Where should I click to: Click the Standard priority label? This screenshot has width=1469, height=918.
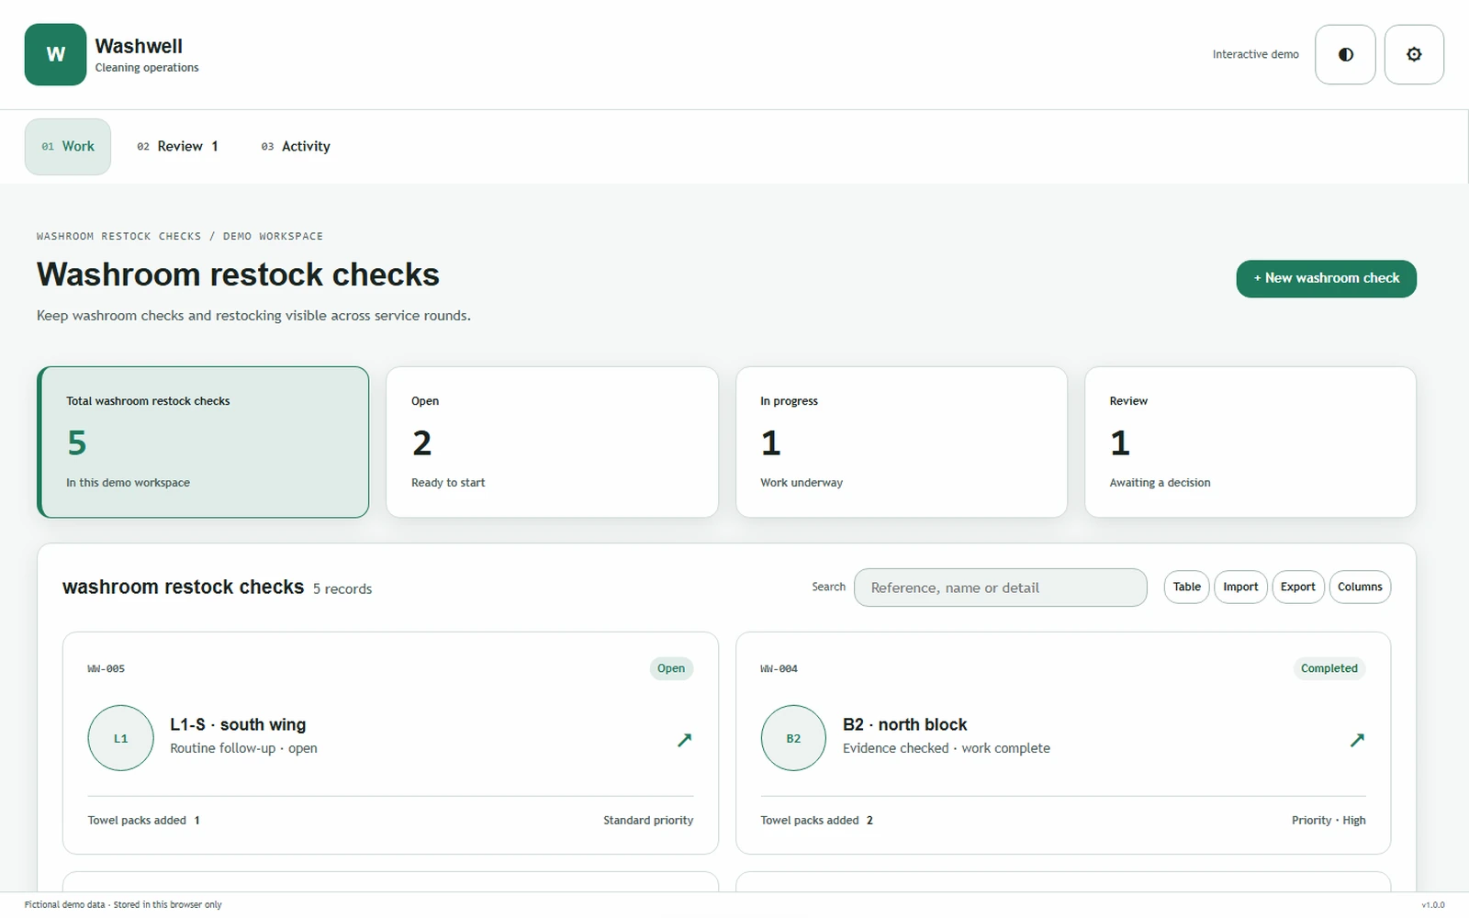point(648,821)
